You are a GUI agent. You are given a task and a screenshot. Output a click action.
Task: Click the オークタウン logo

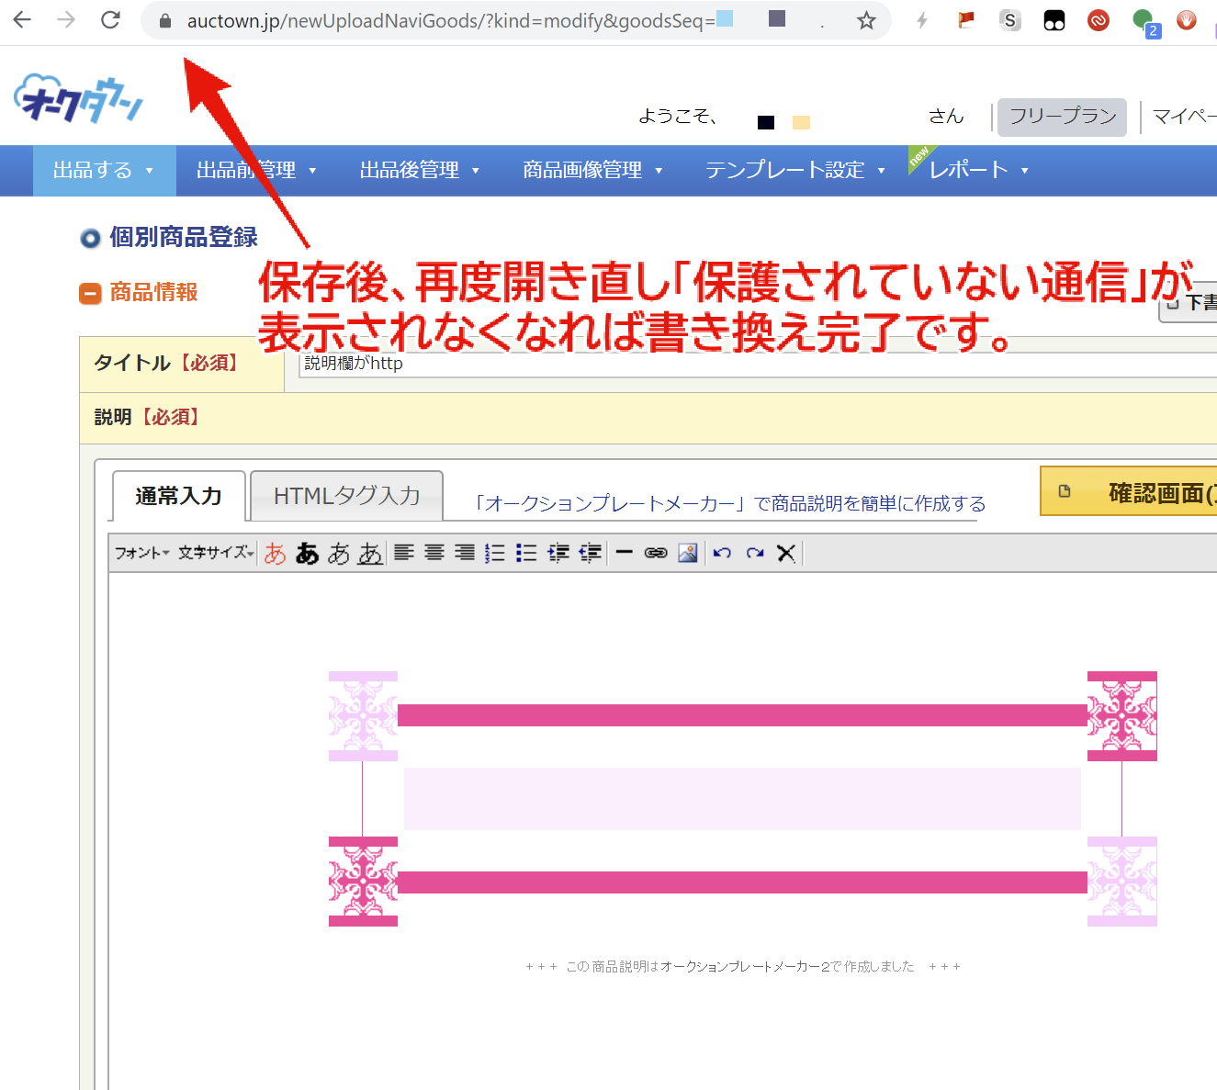tap(79, 98)
